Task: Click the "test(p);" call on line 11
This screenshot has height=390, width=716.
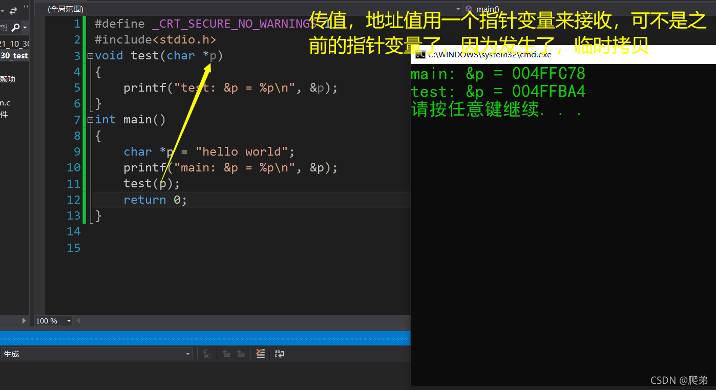Action: pos(152,183)
